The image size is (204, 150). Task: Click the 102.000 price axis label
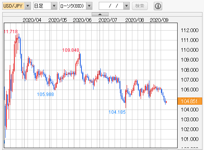point(190,129)
